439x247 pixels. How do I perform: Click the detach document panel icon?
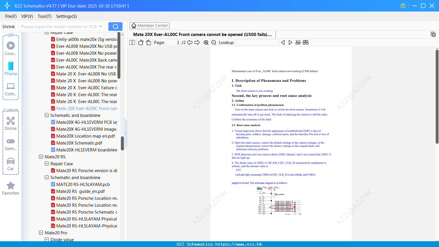(x=433, y=34)
